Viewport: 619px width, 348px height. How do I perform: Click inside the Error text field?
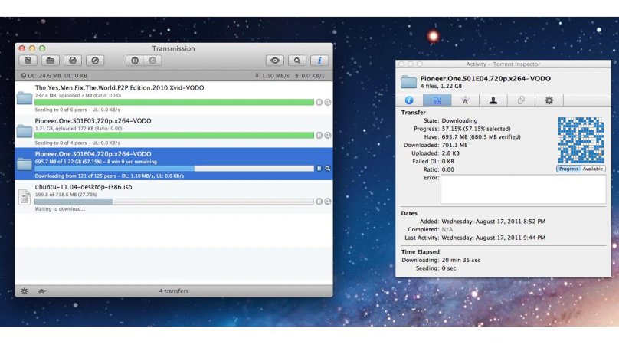pyautogui.click(x=523, y=189)
